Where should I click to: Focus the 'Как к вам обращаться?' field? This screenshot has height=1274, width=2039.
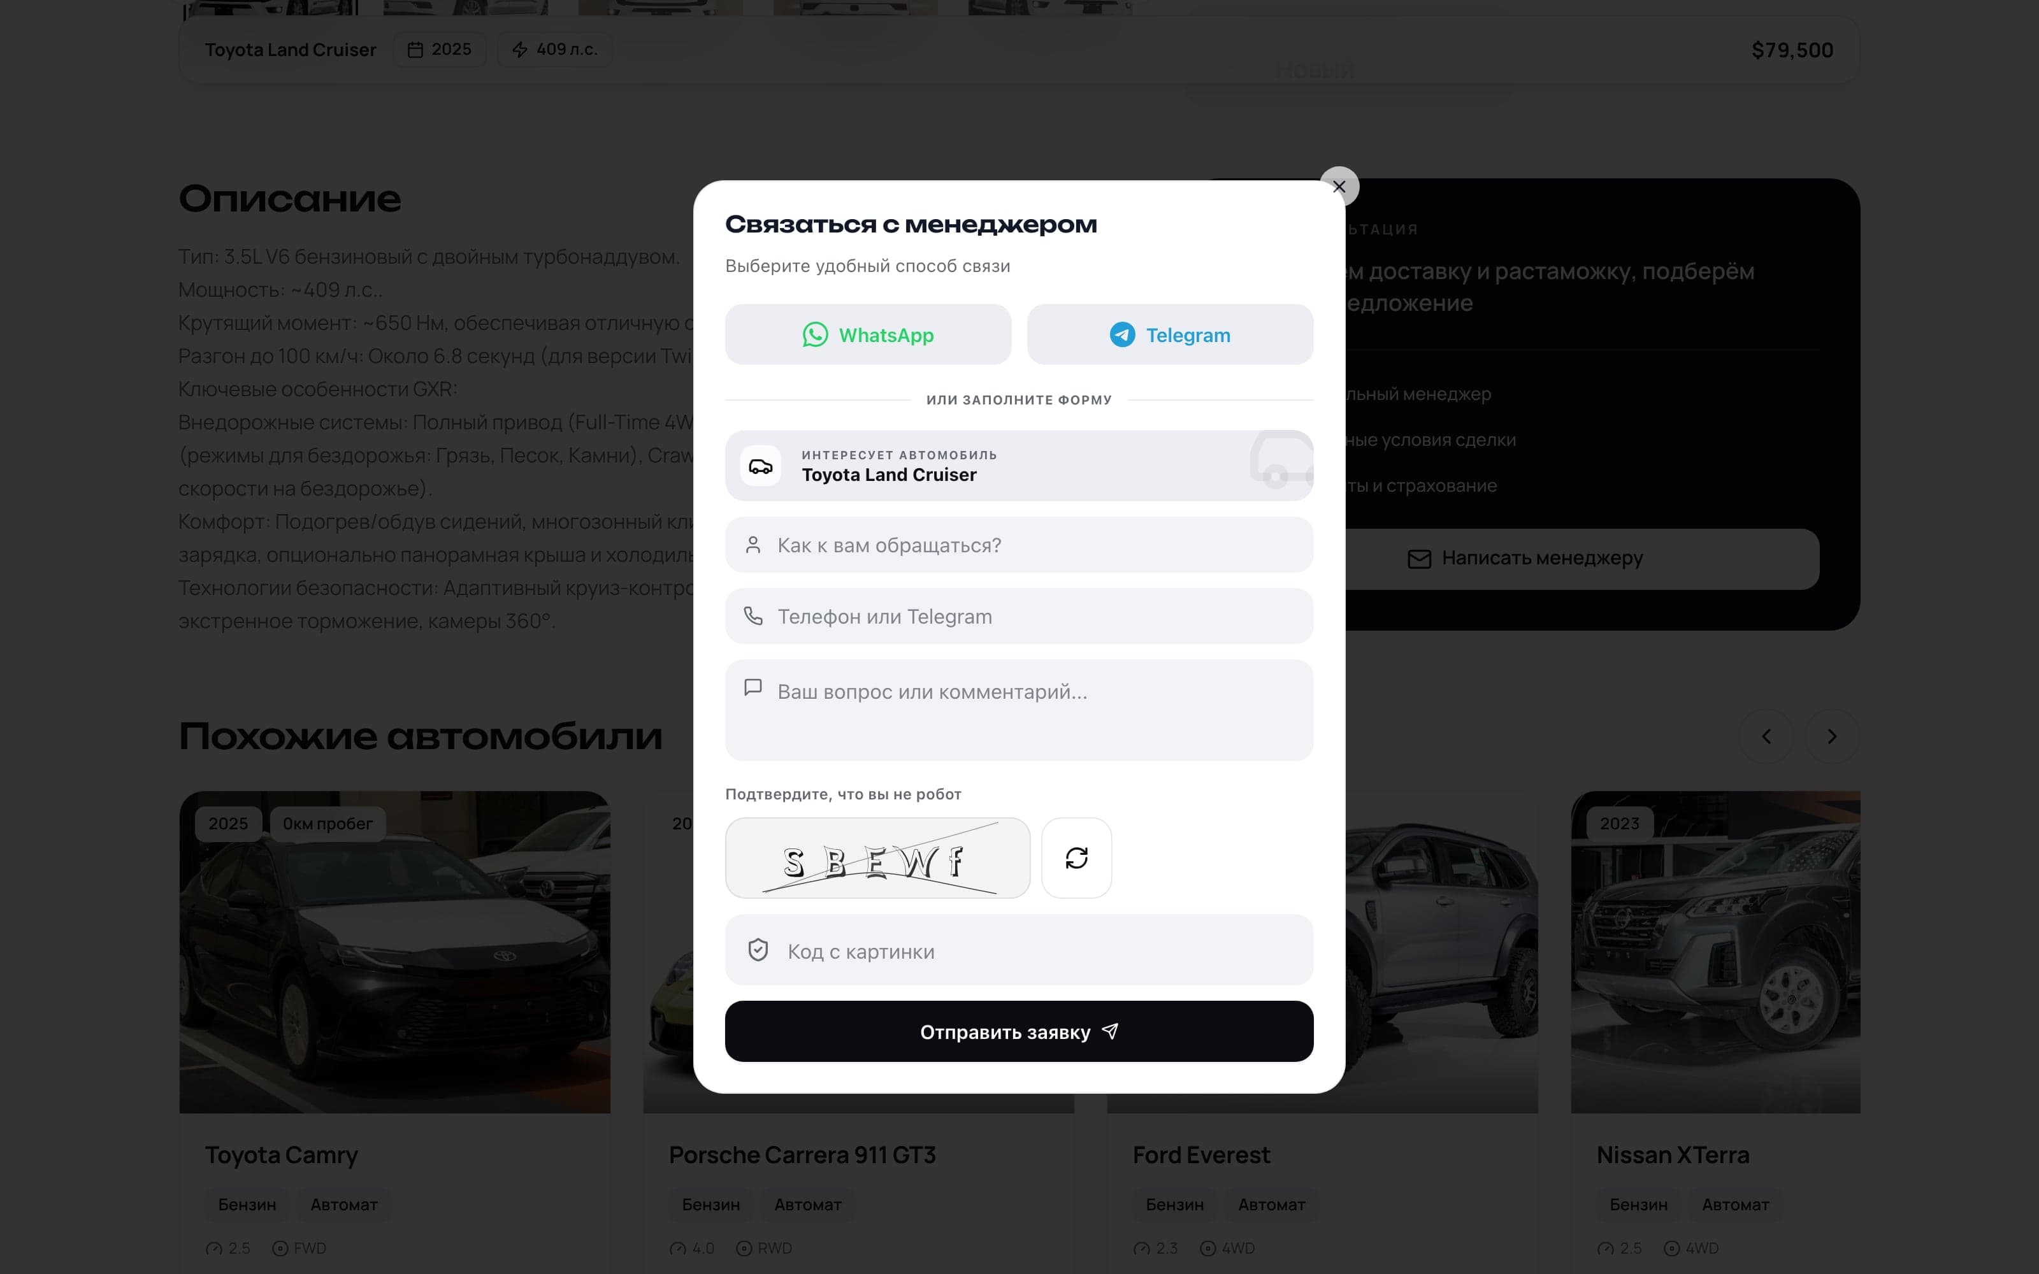click(x=1019, y=545)
